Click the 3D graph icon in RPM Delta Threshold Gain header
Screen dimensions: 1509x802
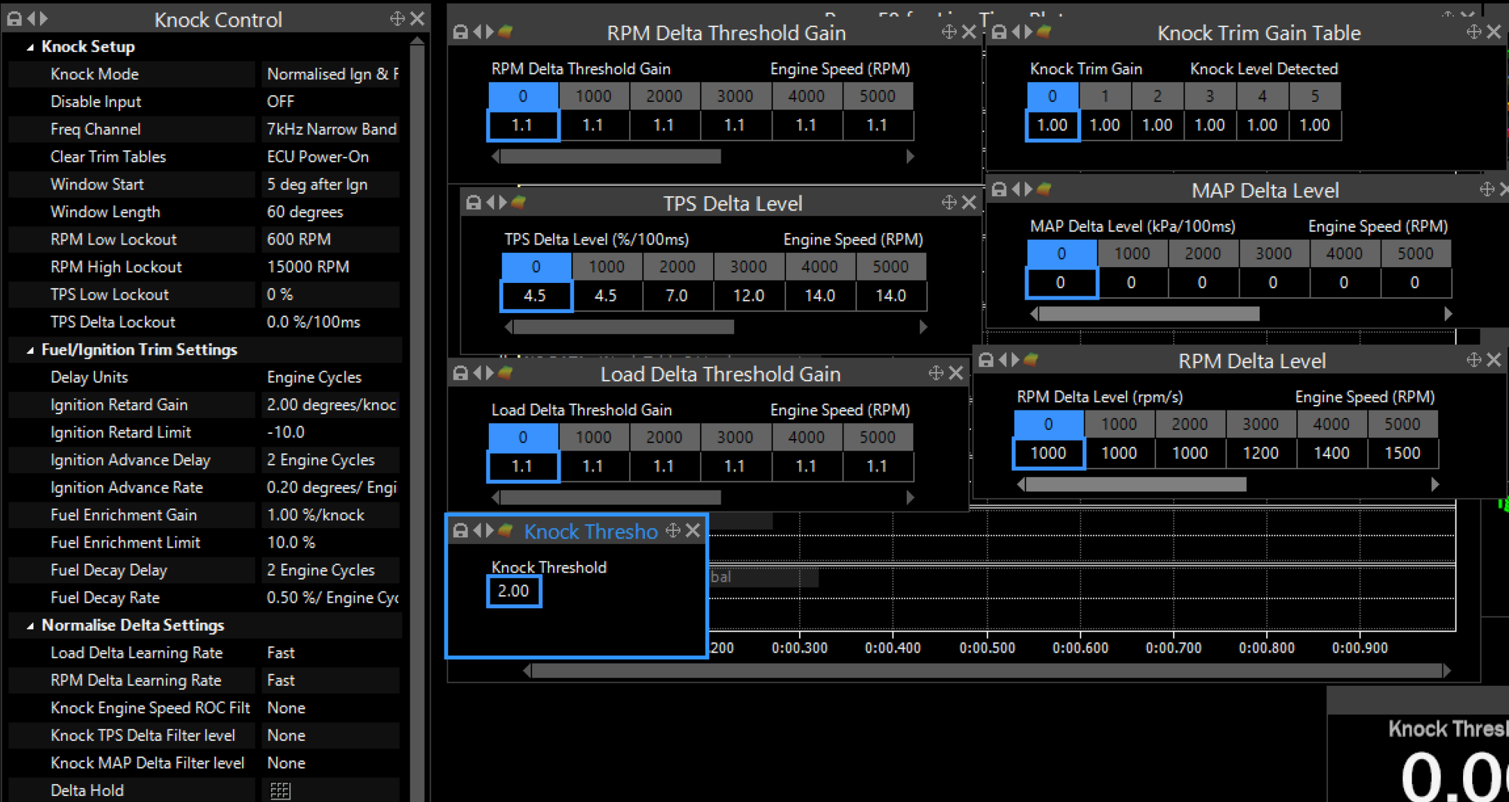click(x=506, y=32)
